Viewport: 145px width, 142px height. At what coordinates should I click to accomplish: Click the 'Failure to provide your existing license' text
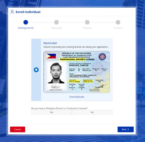(76, 47)
